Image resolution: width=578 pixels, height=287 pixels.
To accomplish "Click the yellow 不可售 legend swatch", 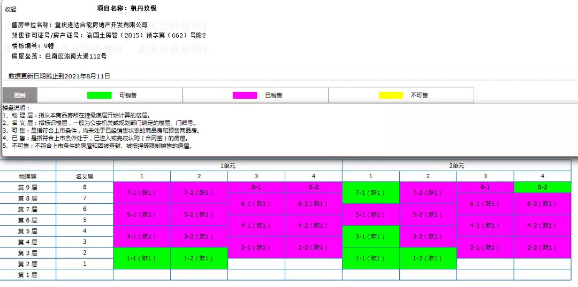I will pos(391,95).
